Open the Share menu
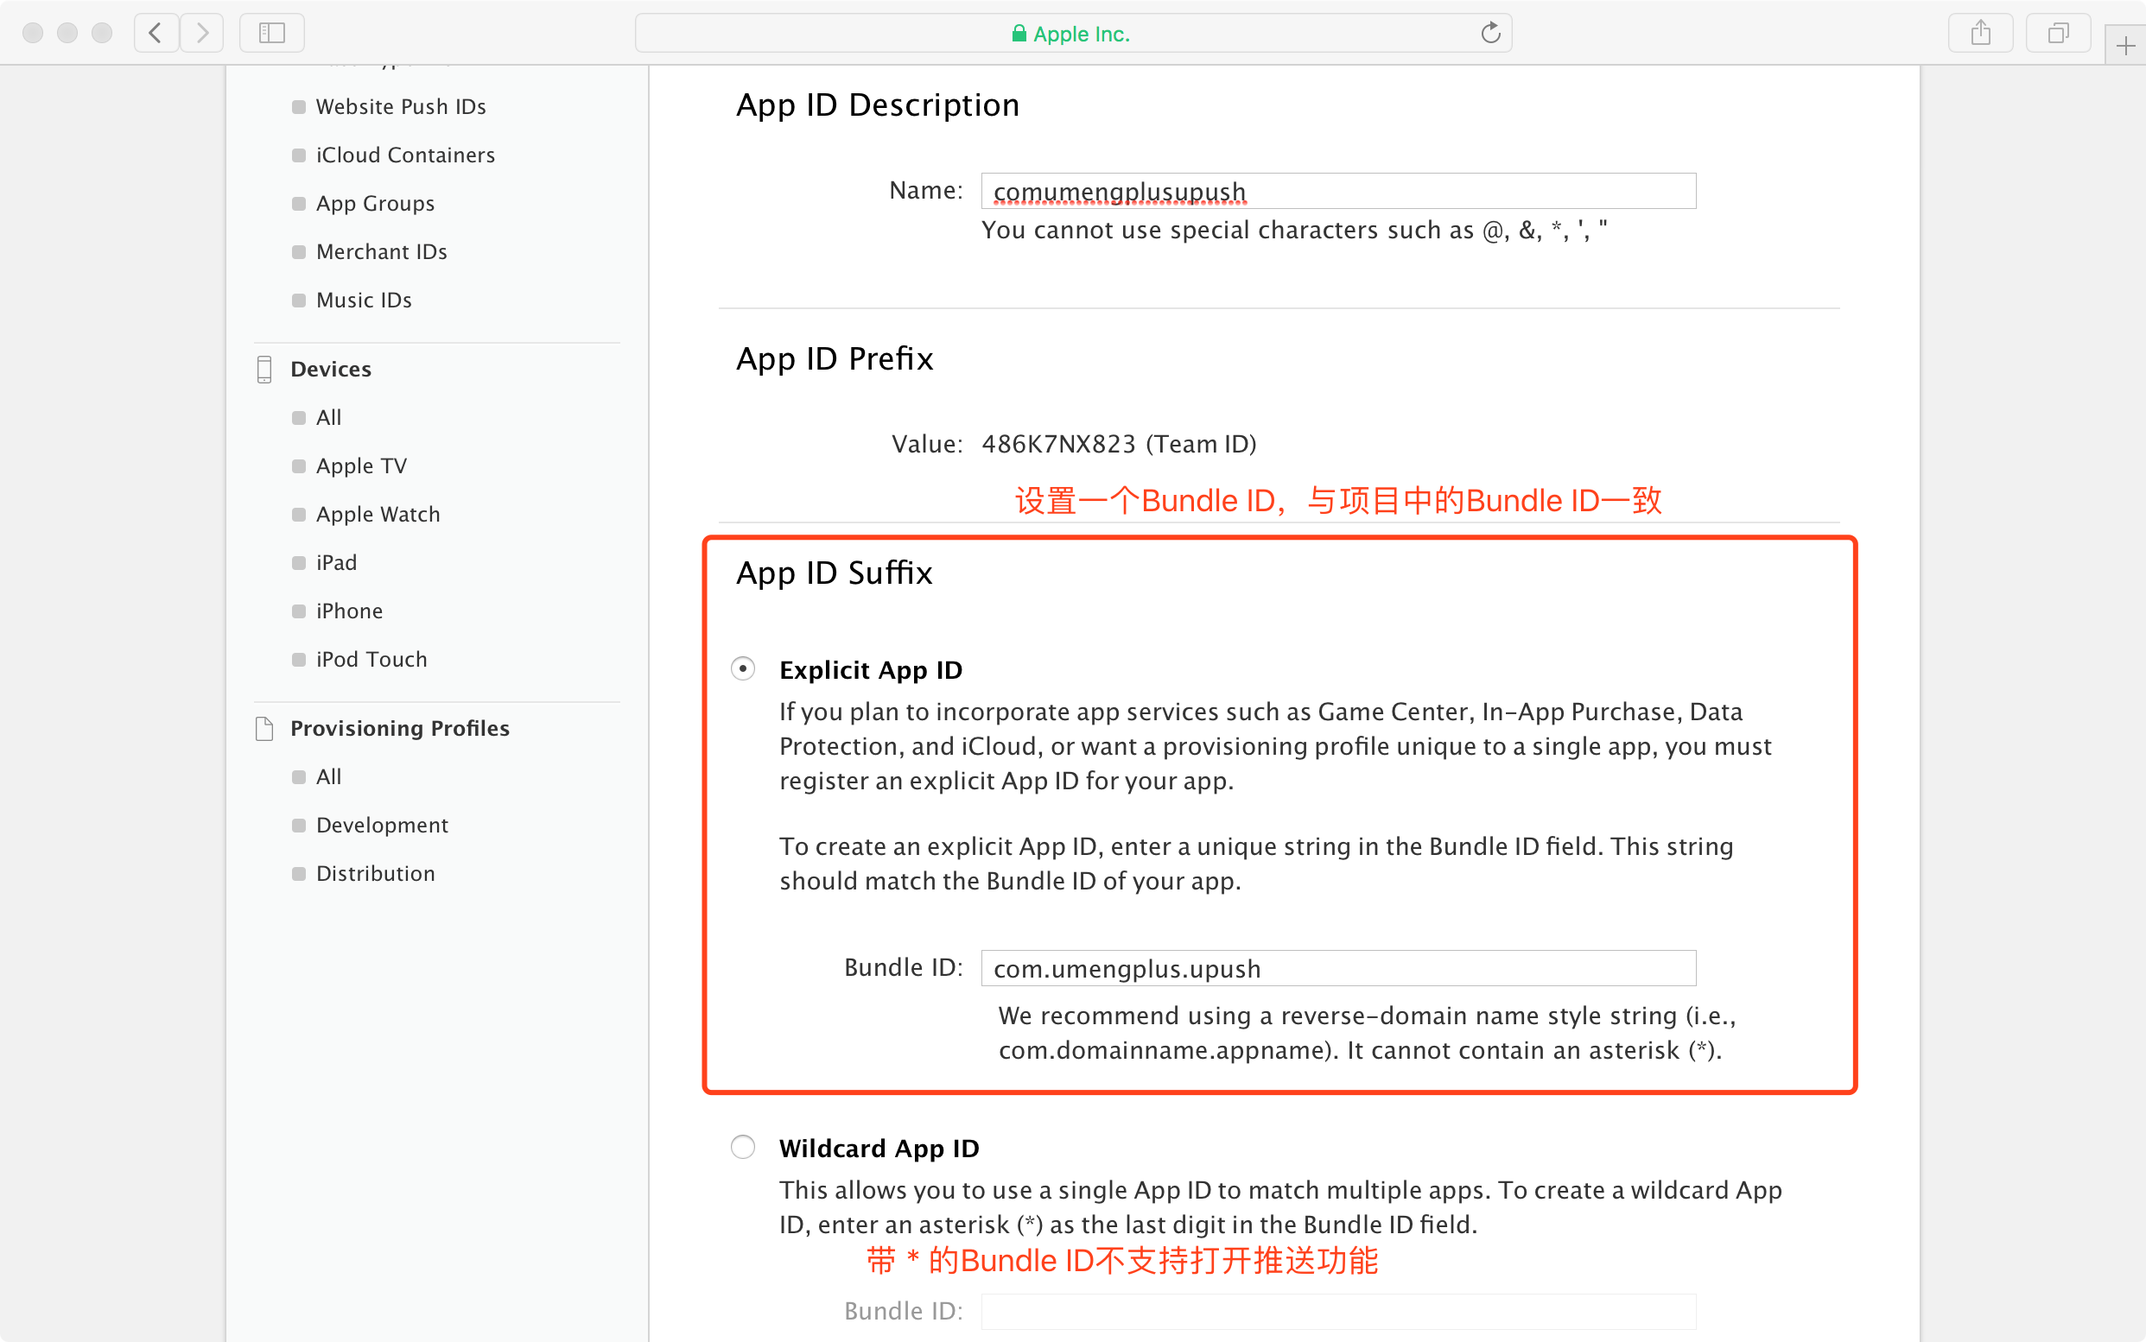Viewport: 2146px width, 1342px height. pos(1980,34)
